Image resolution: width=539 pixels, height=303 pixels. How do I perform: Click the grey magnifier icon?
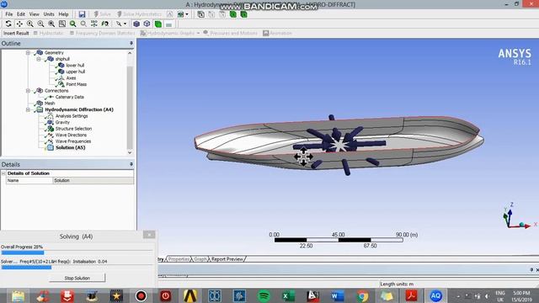click(83, 24)
